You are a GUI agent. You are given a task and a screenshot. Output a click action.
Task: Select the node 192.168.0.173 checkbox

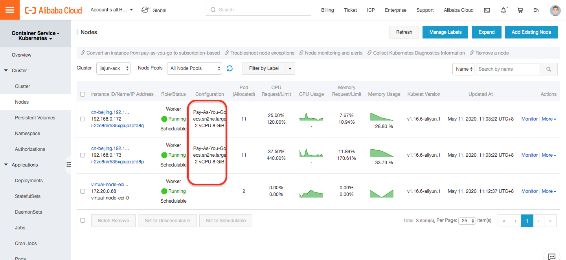tap(83, 155)
